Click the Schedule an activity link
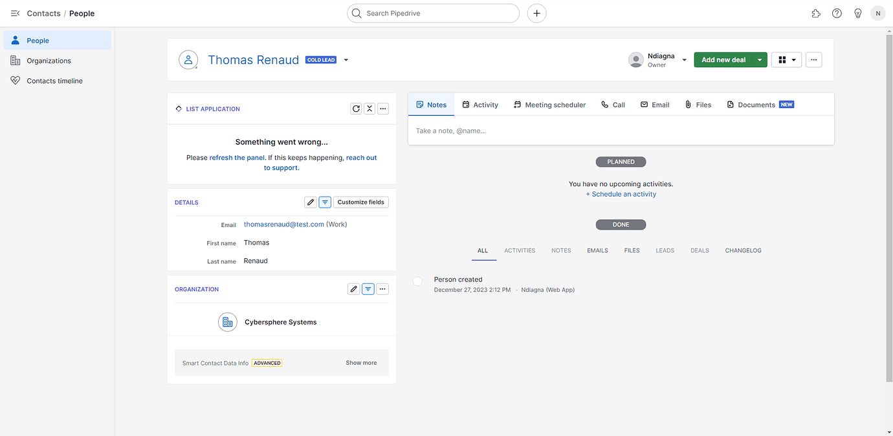This screenshot has width=893, height=436. pyautogui.click(x=621, y=194)
